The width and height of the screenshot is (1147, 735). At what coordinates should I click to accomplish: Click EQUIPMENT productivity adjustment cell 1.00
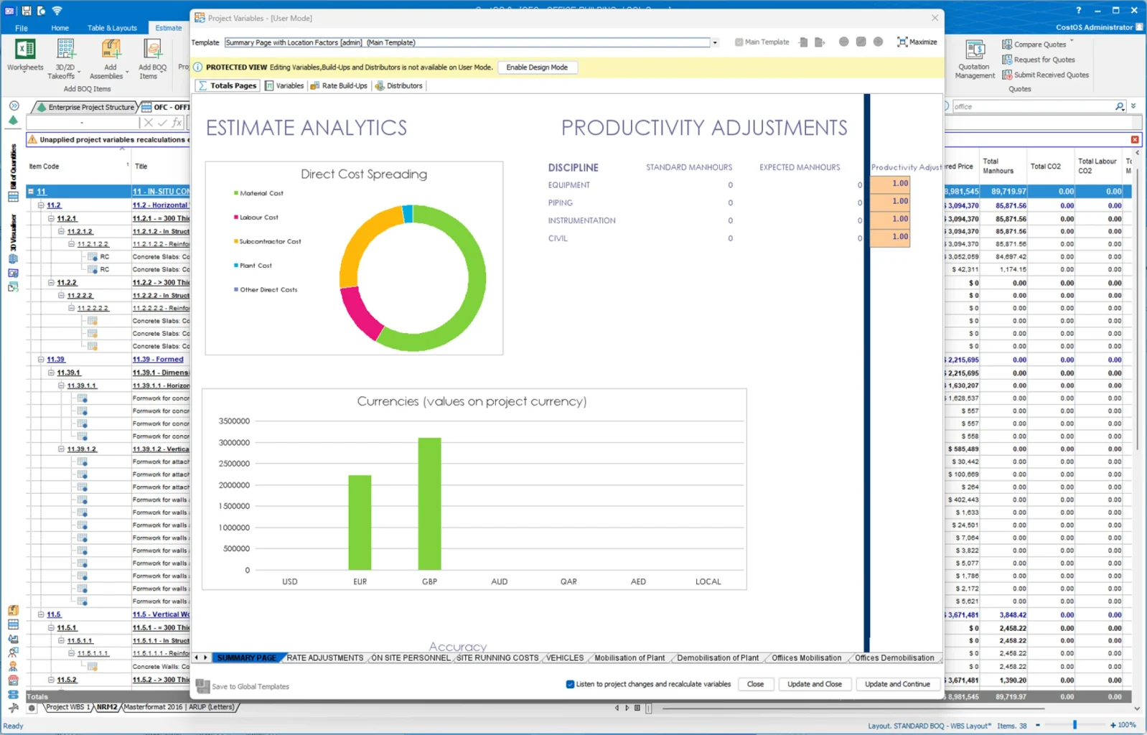point(890,184)
